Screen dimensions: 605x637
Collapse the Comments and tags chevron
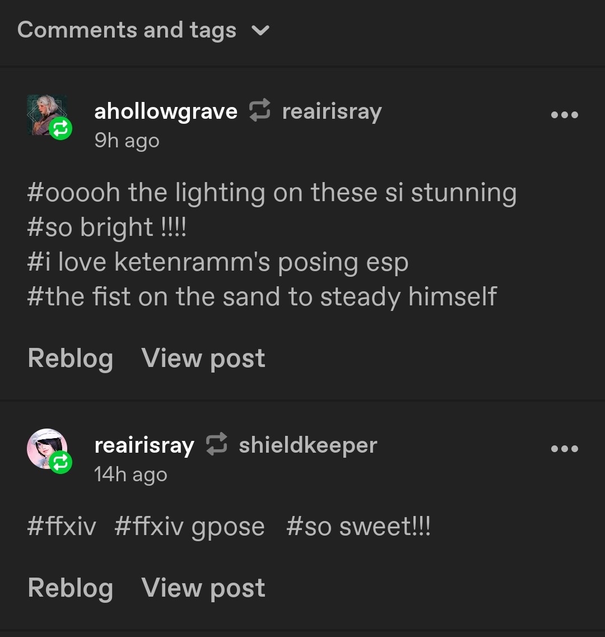coord(260,30)
